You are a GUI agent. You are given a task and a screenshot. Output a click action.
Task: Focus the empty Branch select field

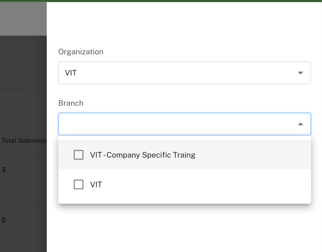[x=176, y=124]
